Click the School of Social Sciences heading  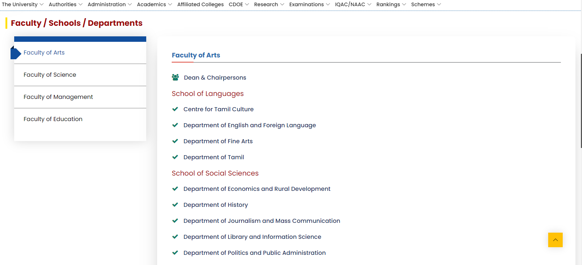(215, 173)
